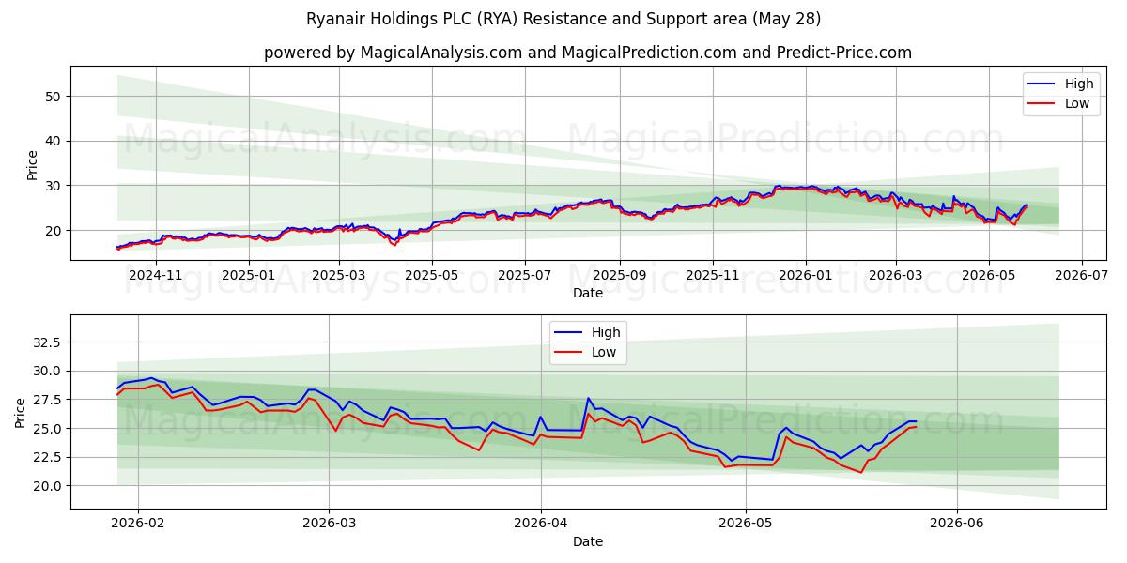
Task: Click the '2025-09' date tick on top chart
Action: point(620,275)
